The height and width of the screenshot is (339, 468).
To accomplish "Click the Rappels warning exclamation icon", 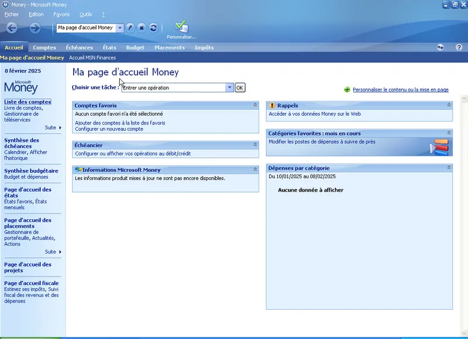I will (x=272, y=105).
